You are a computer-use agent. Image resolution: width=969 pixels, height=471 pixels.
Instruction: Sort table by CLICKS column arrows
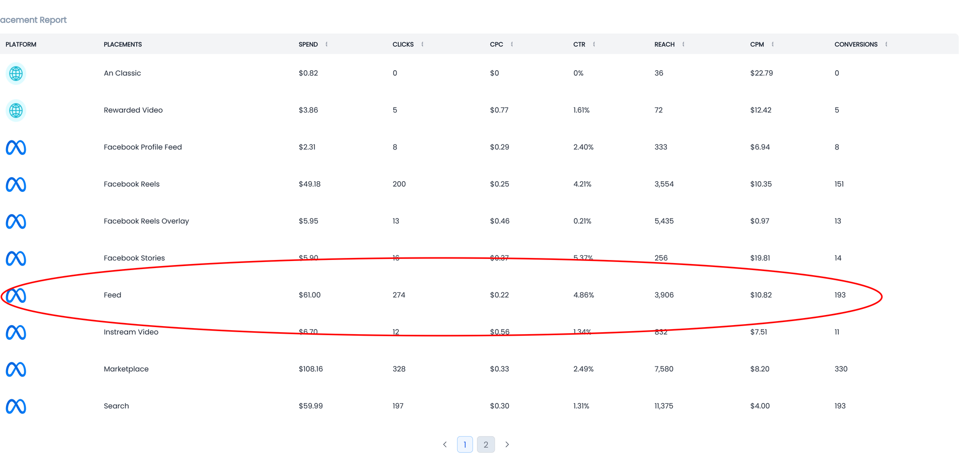[422, 44]
